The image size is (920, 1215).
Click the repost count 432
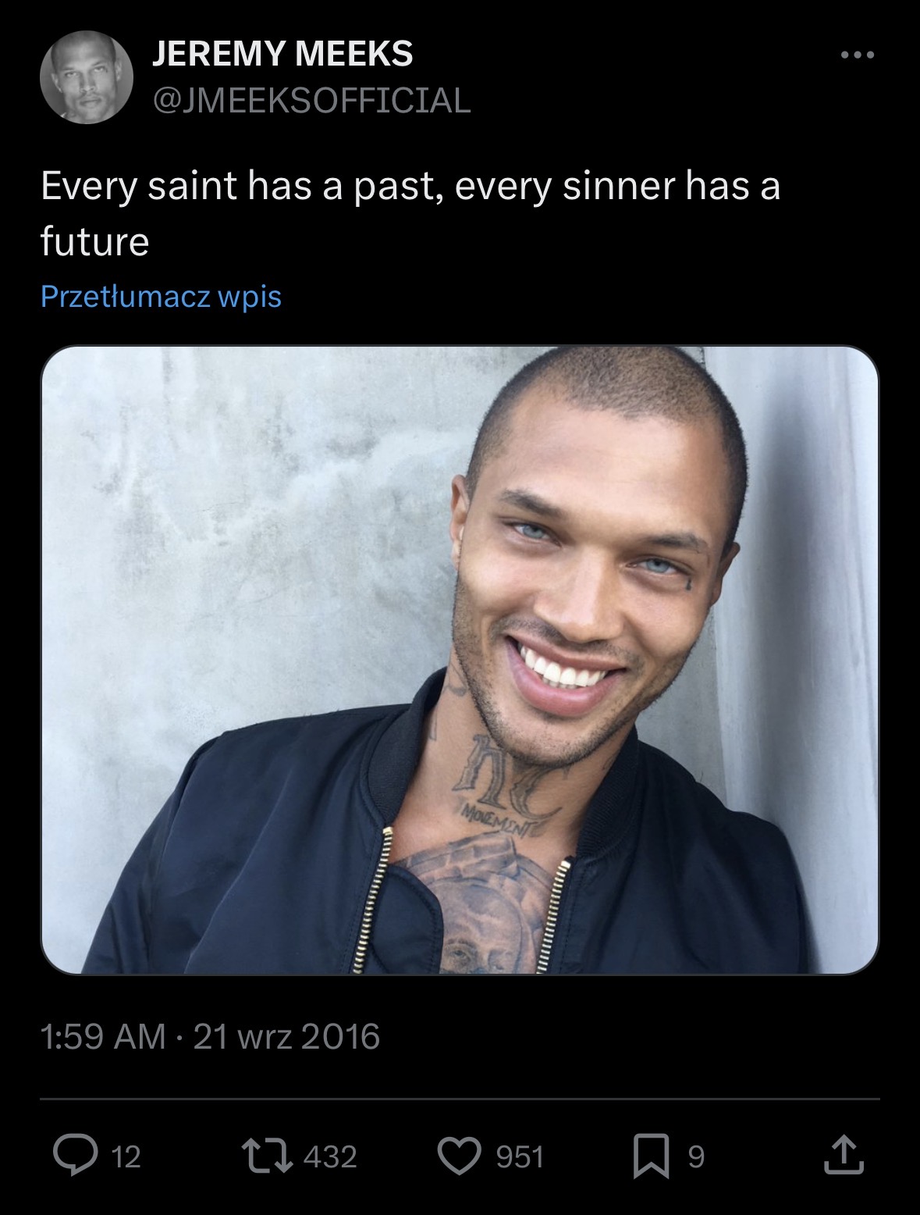330,1156
